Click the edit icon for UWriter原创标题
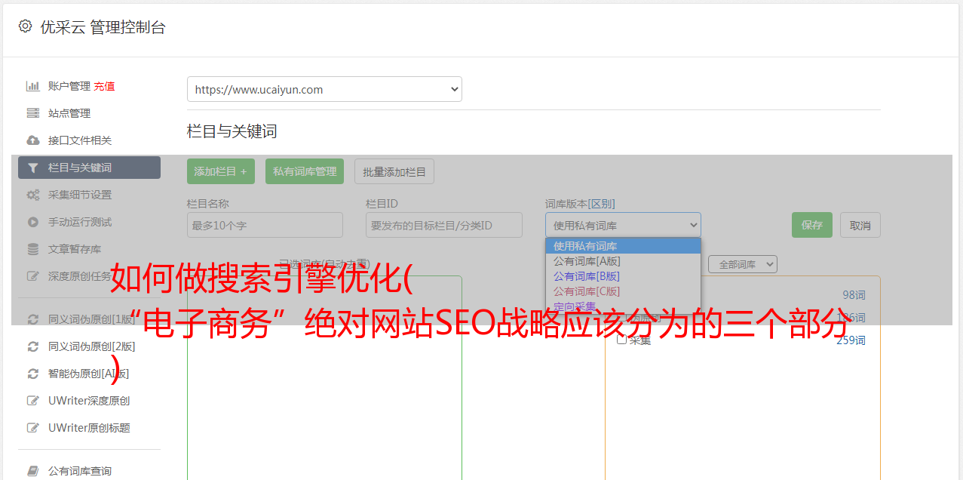The height and width of the screenshot is (480, 963). (x=32, y=428)
